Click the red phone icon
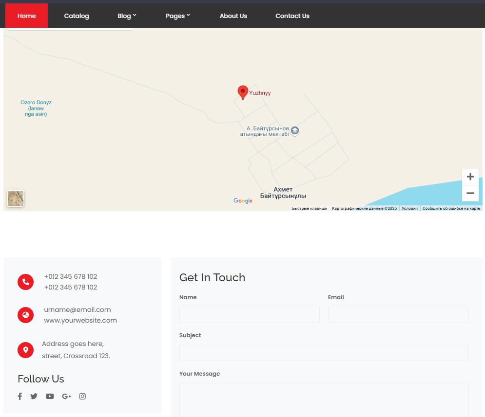This screenshot has height=417, width=485. [x=25, y=282]
